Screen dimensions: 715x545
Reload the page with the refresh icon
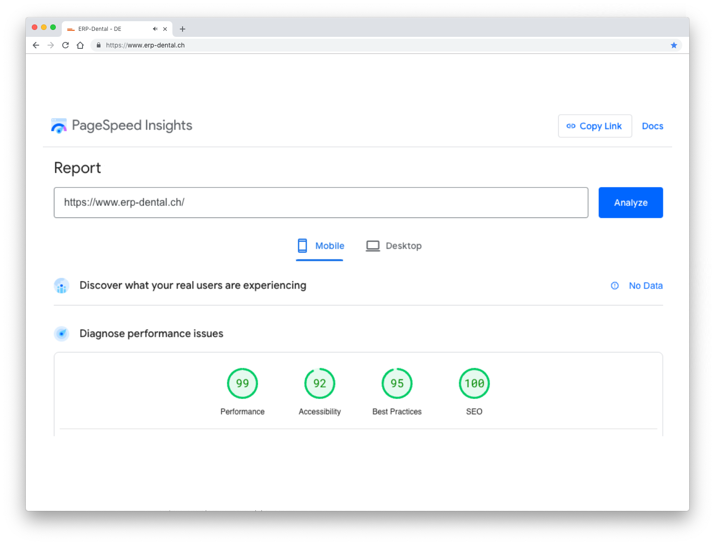[65, 45]
